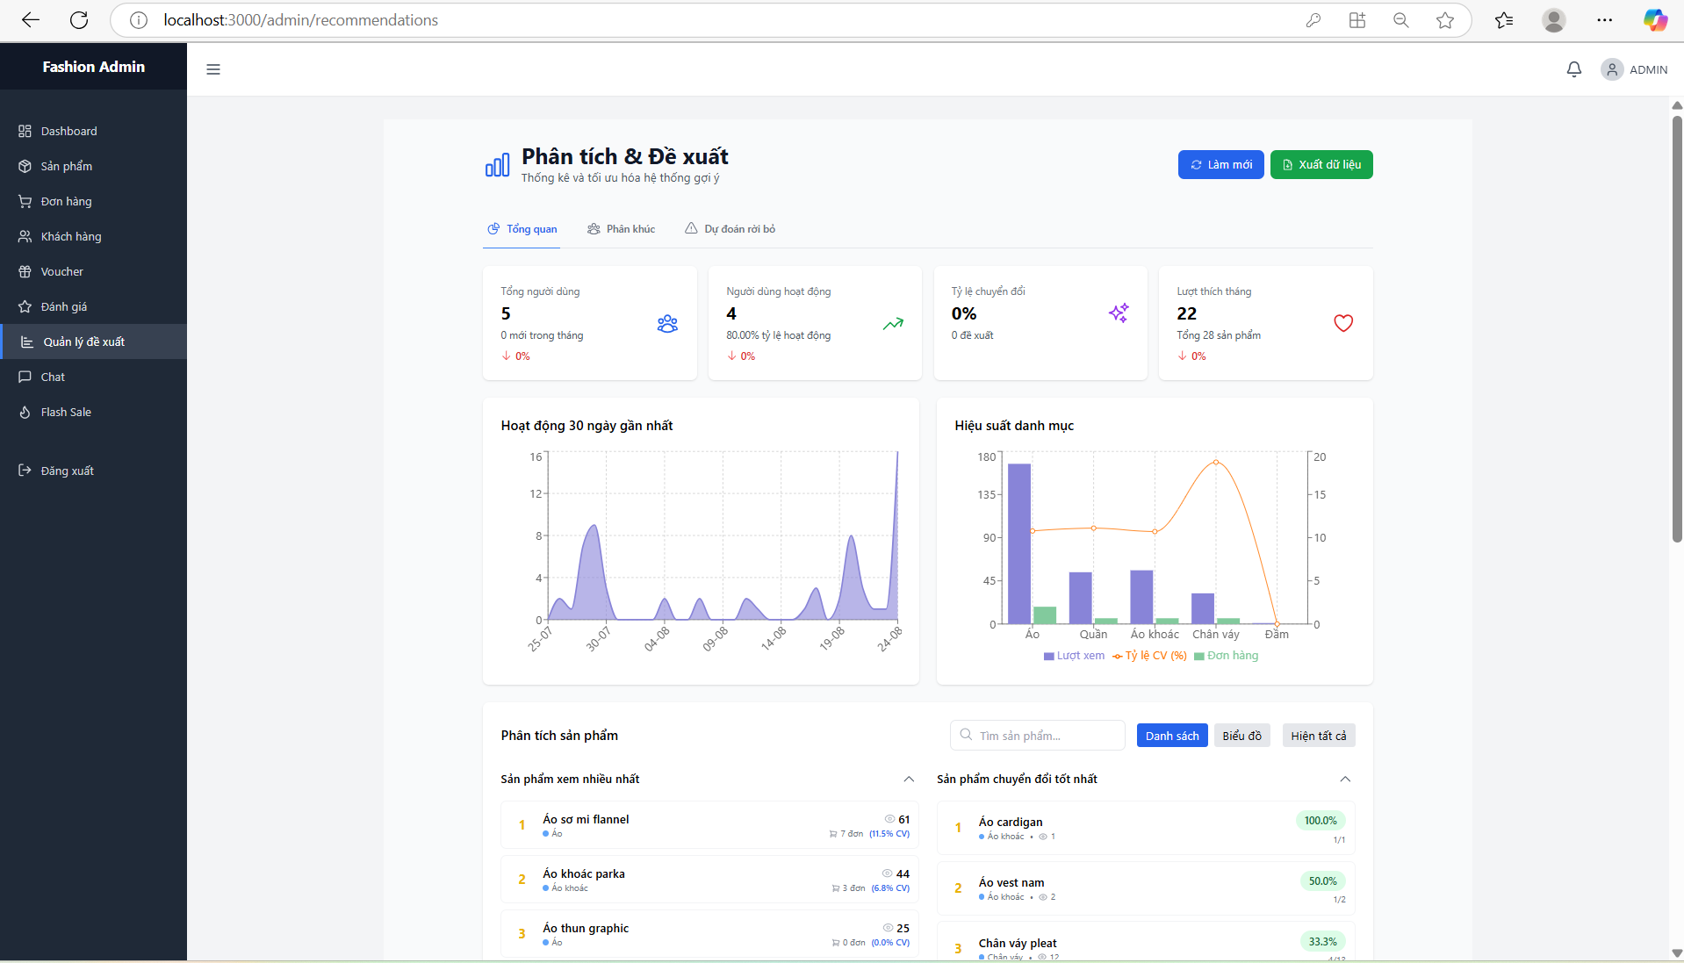Toggle Tỷ lệ CV (%) legend series
Screen dimensions: 1684x963
coord(1149,656)
